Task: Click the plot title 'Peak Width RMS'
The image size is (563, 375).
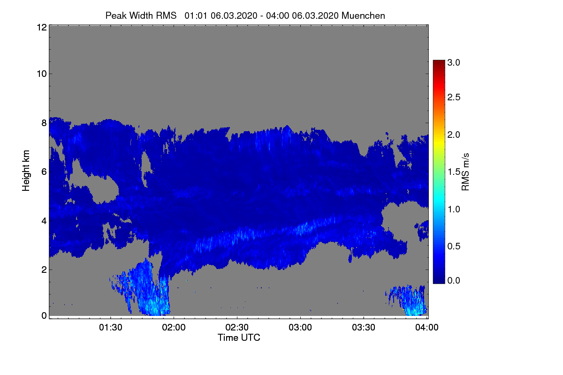Action: (141, 15)
